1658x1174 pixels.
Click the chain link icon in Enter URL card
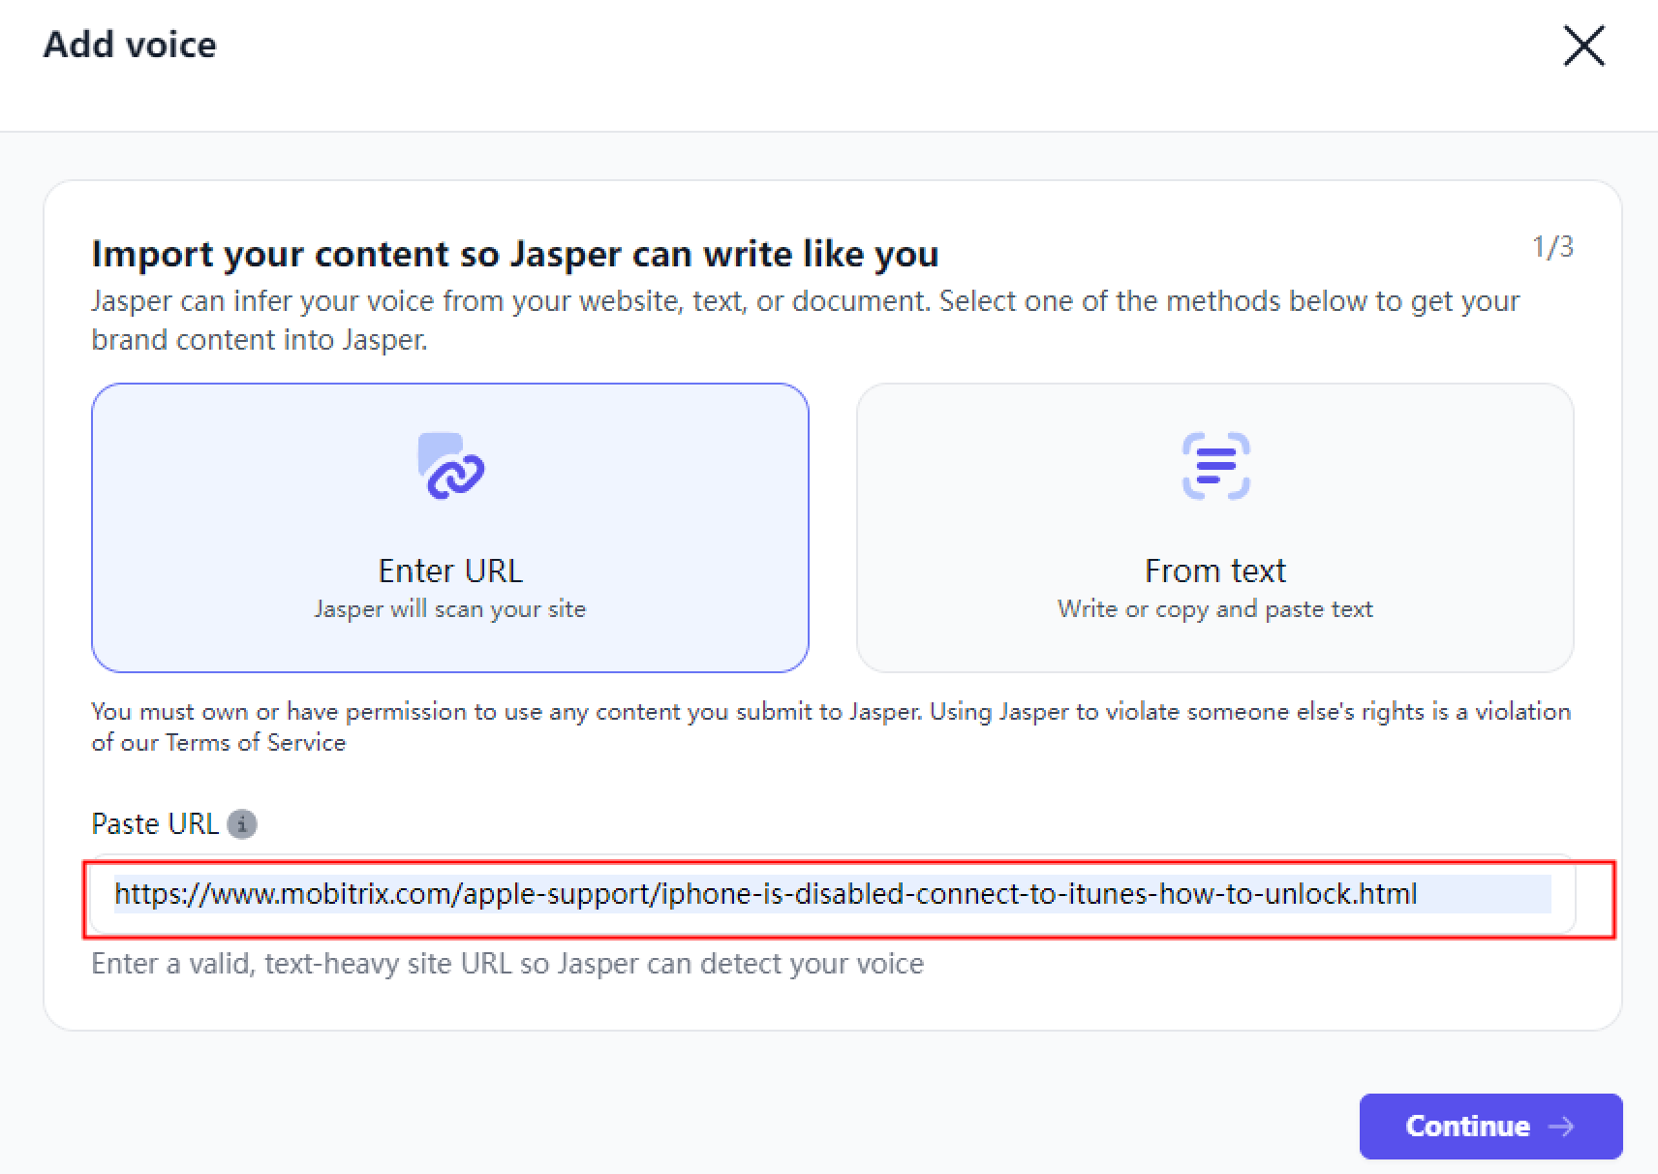[450, 466]
